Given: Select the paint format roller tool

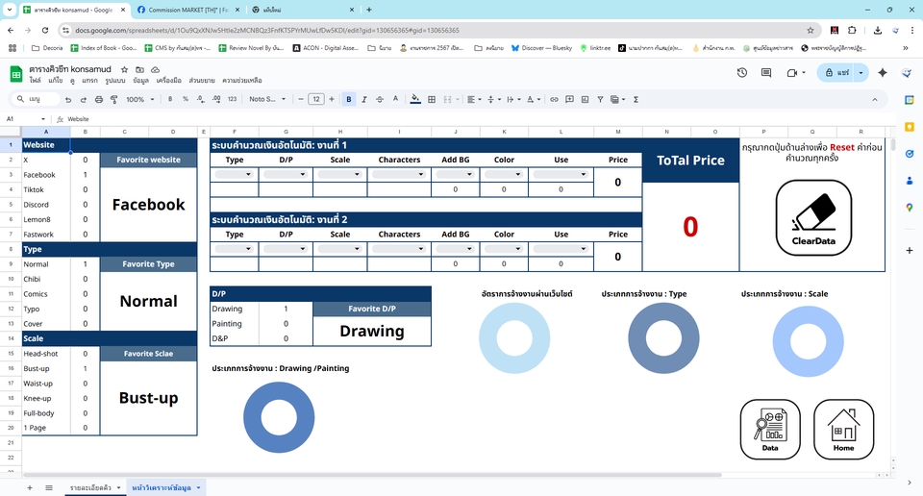Looking at the screenshot, I should tap(114, 99).
